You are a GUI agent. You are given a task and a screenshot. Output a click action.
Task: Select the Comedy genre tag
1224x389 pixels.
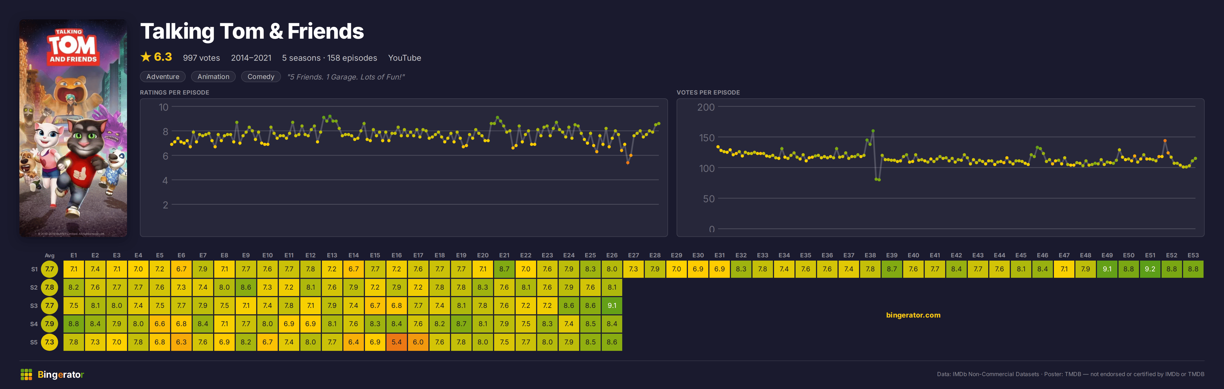(x=261, y=76)
